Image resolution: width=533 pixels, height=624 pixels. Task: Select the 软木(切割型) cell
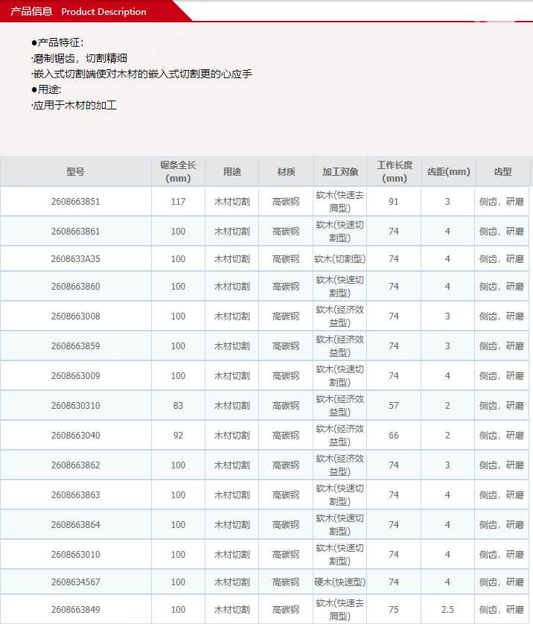(x=340, y=259)
